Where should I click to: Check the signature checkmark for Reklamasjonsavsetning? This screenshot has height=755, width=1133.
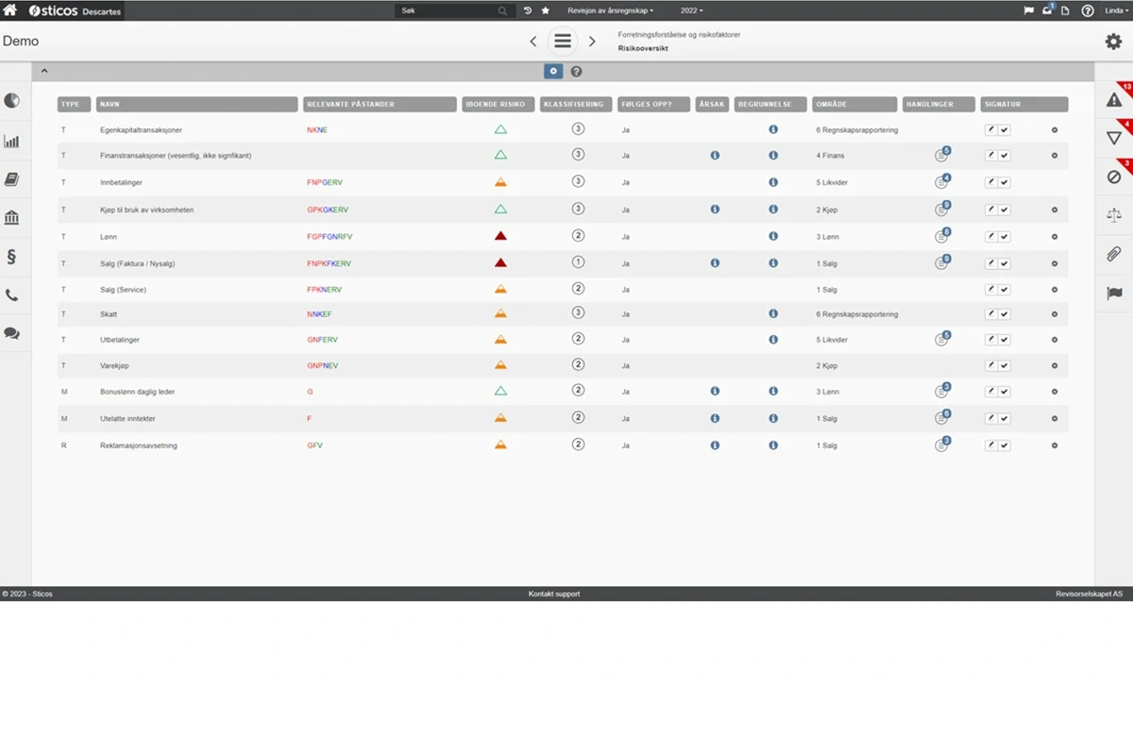pyautogui.click(x=1005, y=445)
